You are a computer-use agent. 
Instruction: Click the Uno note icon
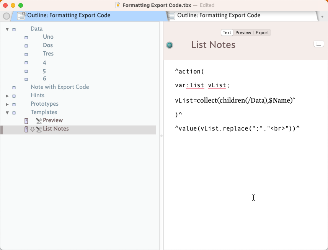point(26,38)
